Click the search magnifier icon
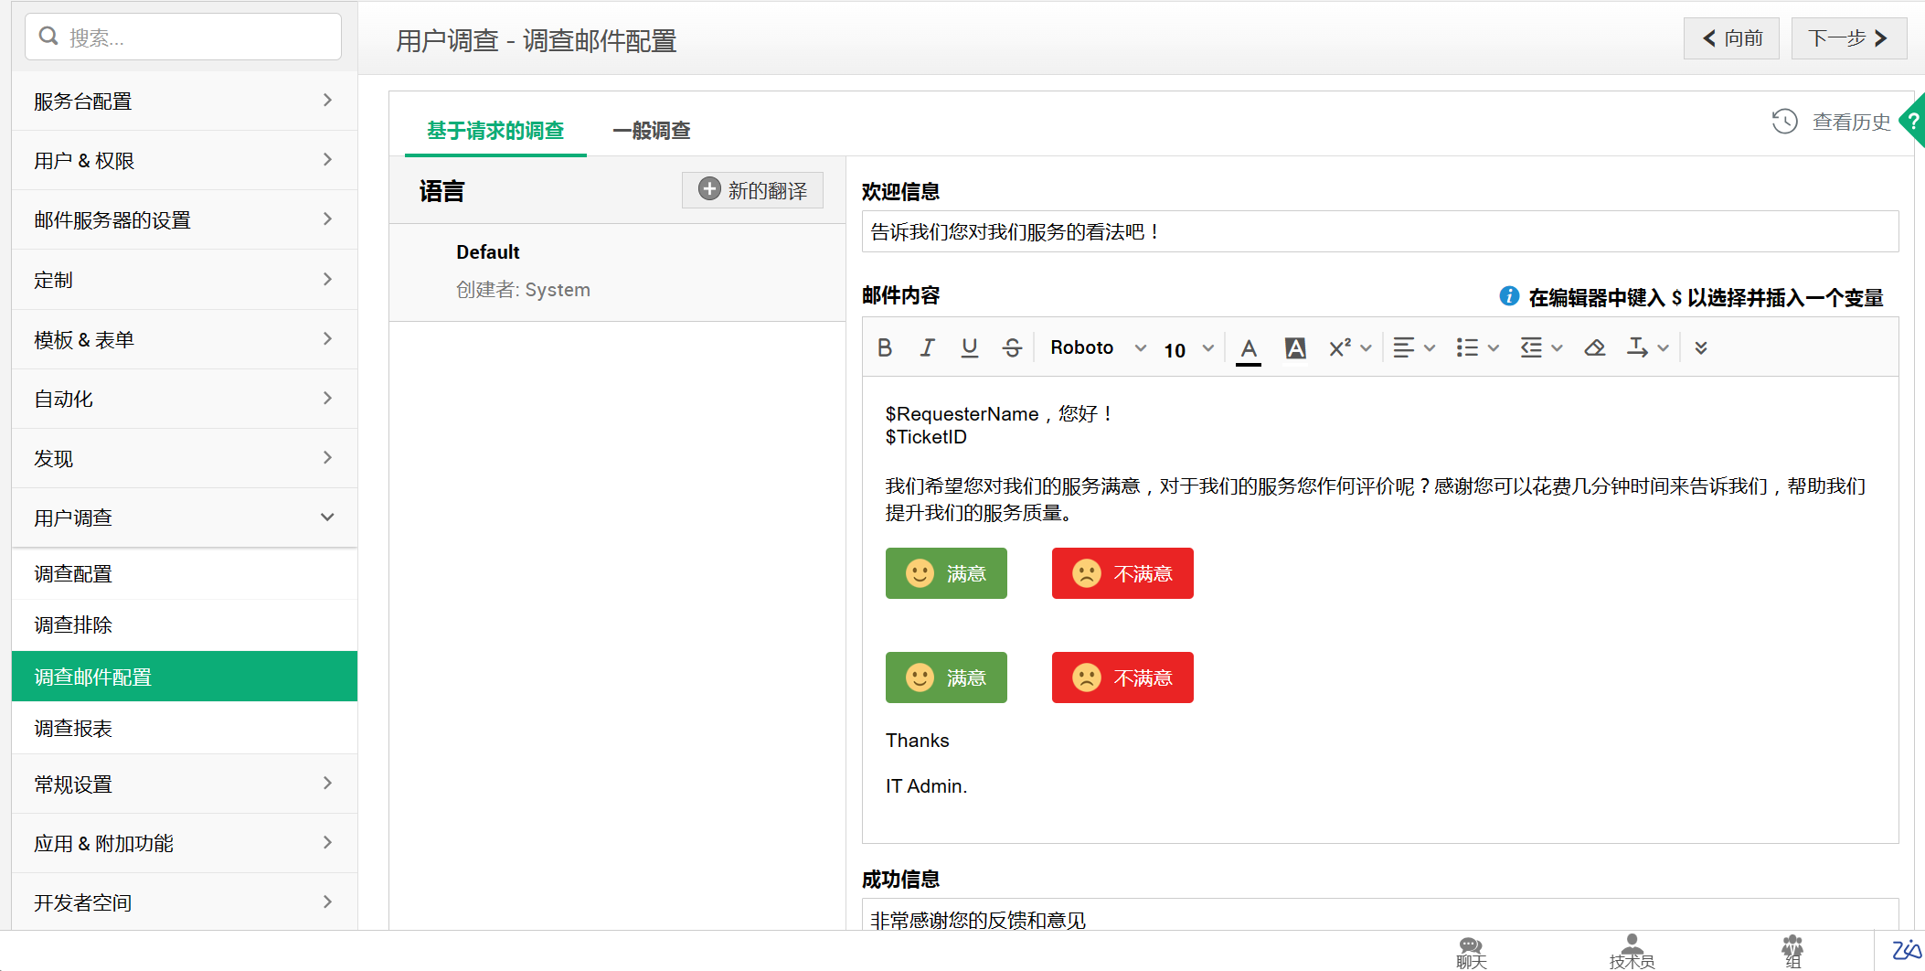Screen dimensions: 1925x971 (x=48, y=37)
